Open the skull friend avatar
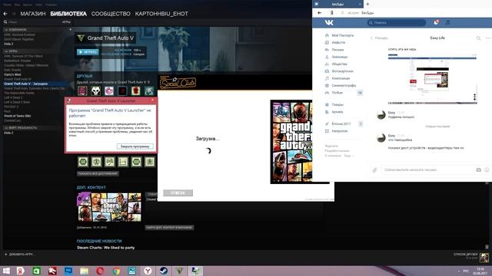 pos(95,90)
